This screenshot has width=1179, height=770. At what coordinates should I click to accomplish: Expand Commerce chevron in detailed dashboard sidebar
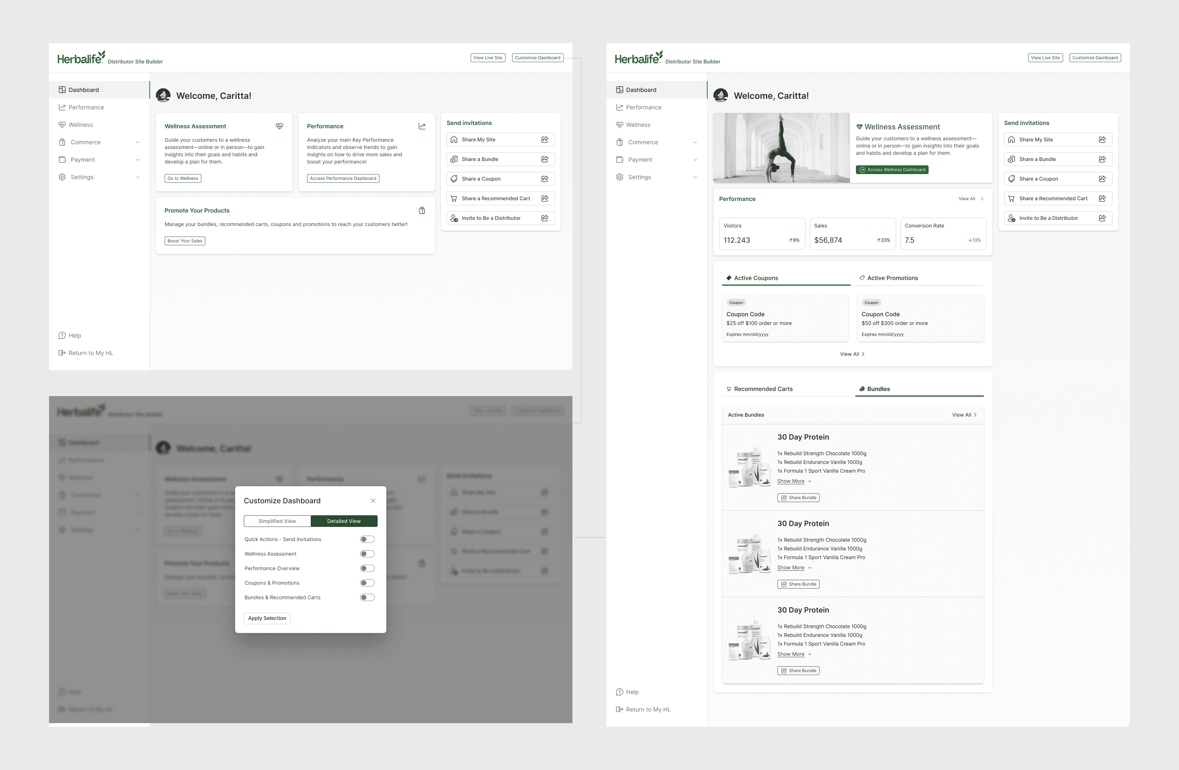(695, 142)
